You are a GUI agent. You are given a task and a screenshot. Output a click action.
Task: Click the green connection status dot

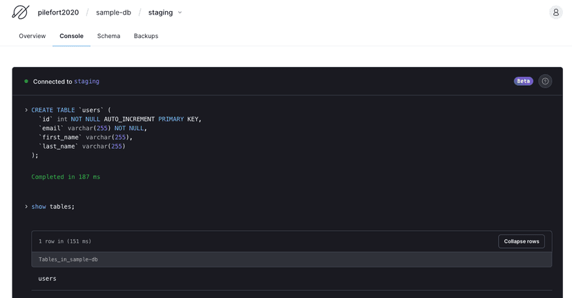[x=26, y=82]
